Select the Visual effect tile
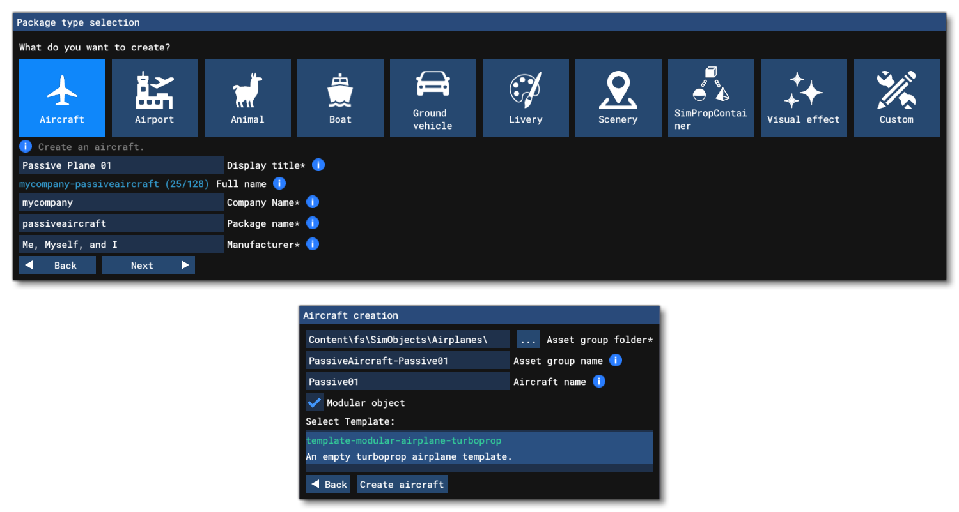 tap(804, 98)
